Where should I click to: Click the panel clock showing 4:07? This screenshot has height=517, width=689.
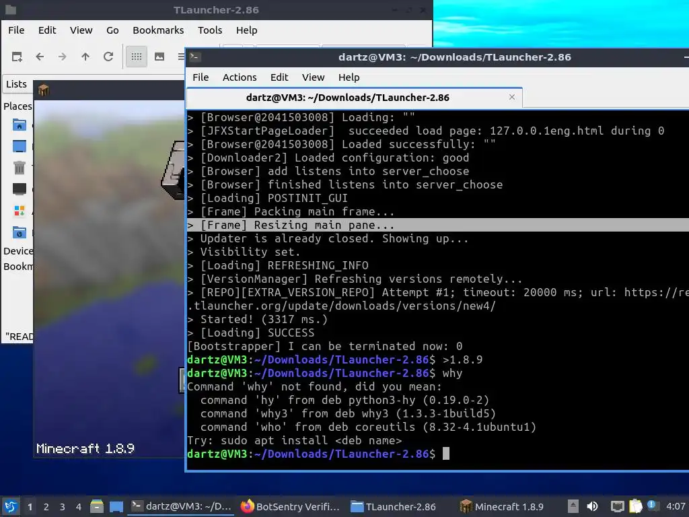point(676,506)
